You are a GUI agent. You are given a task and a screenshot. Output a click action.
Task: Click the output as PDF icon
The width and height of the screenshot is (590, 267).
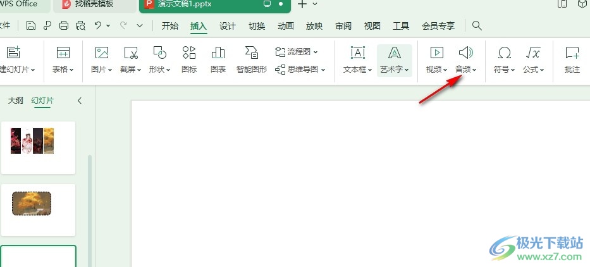tap(47, 25)
